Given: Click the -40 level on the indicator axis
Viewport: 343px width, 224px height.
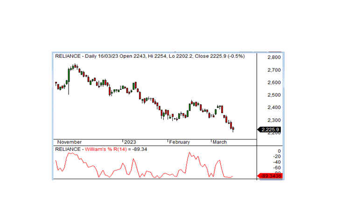Looking at the screenshot, I should (277, 162).
